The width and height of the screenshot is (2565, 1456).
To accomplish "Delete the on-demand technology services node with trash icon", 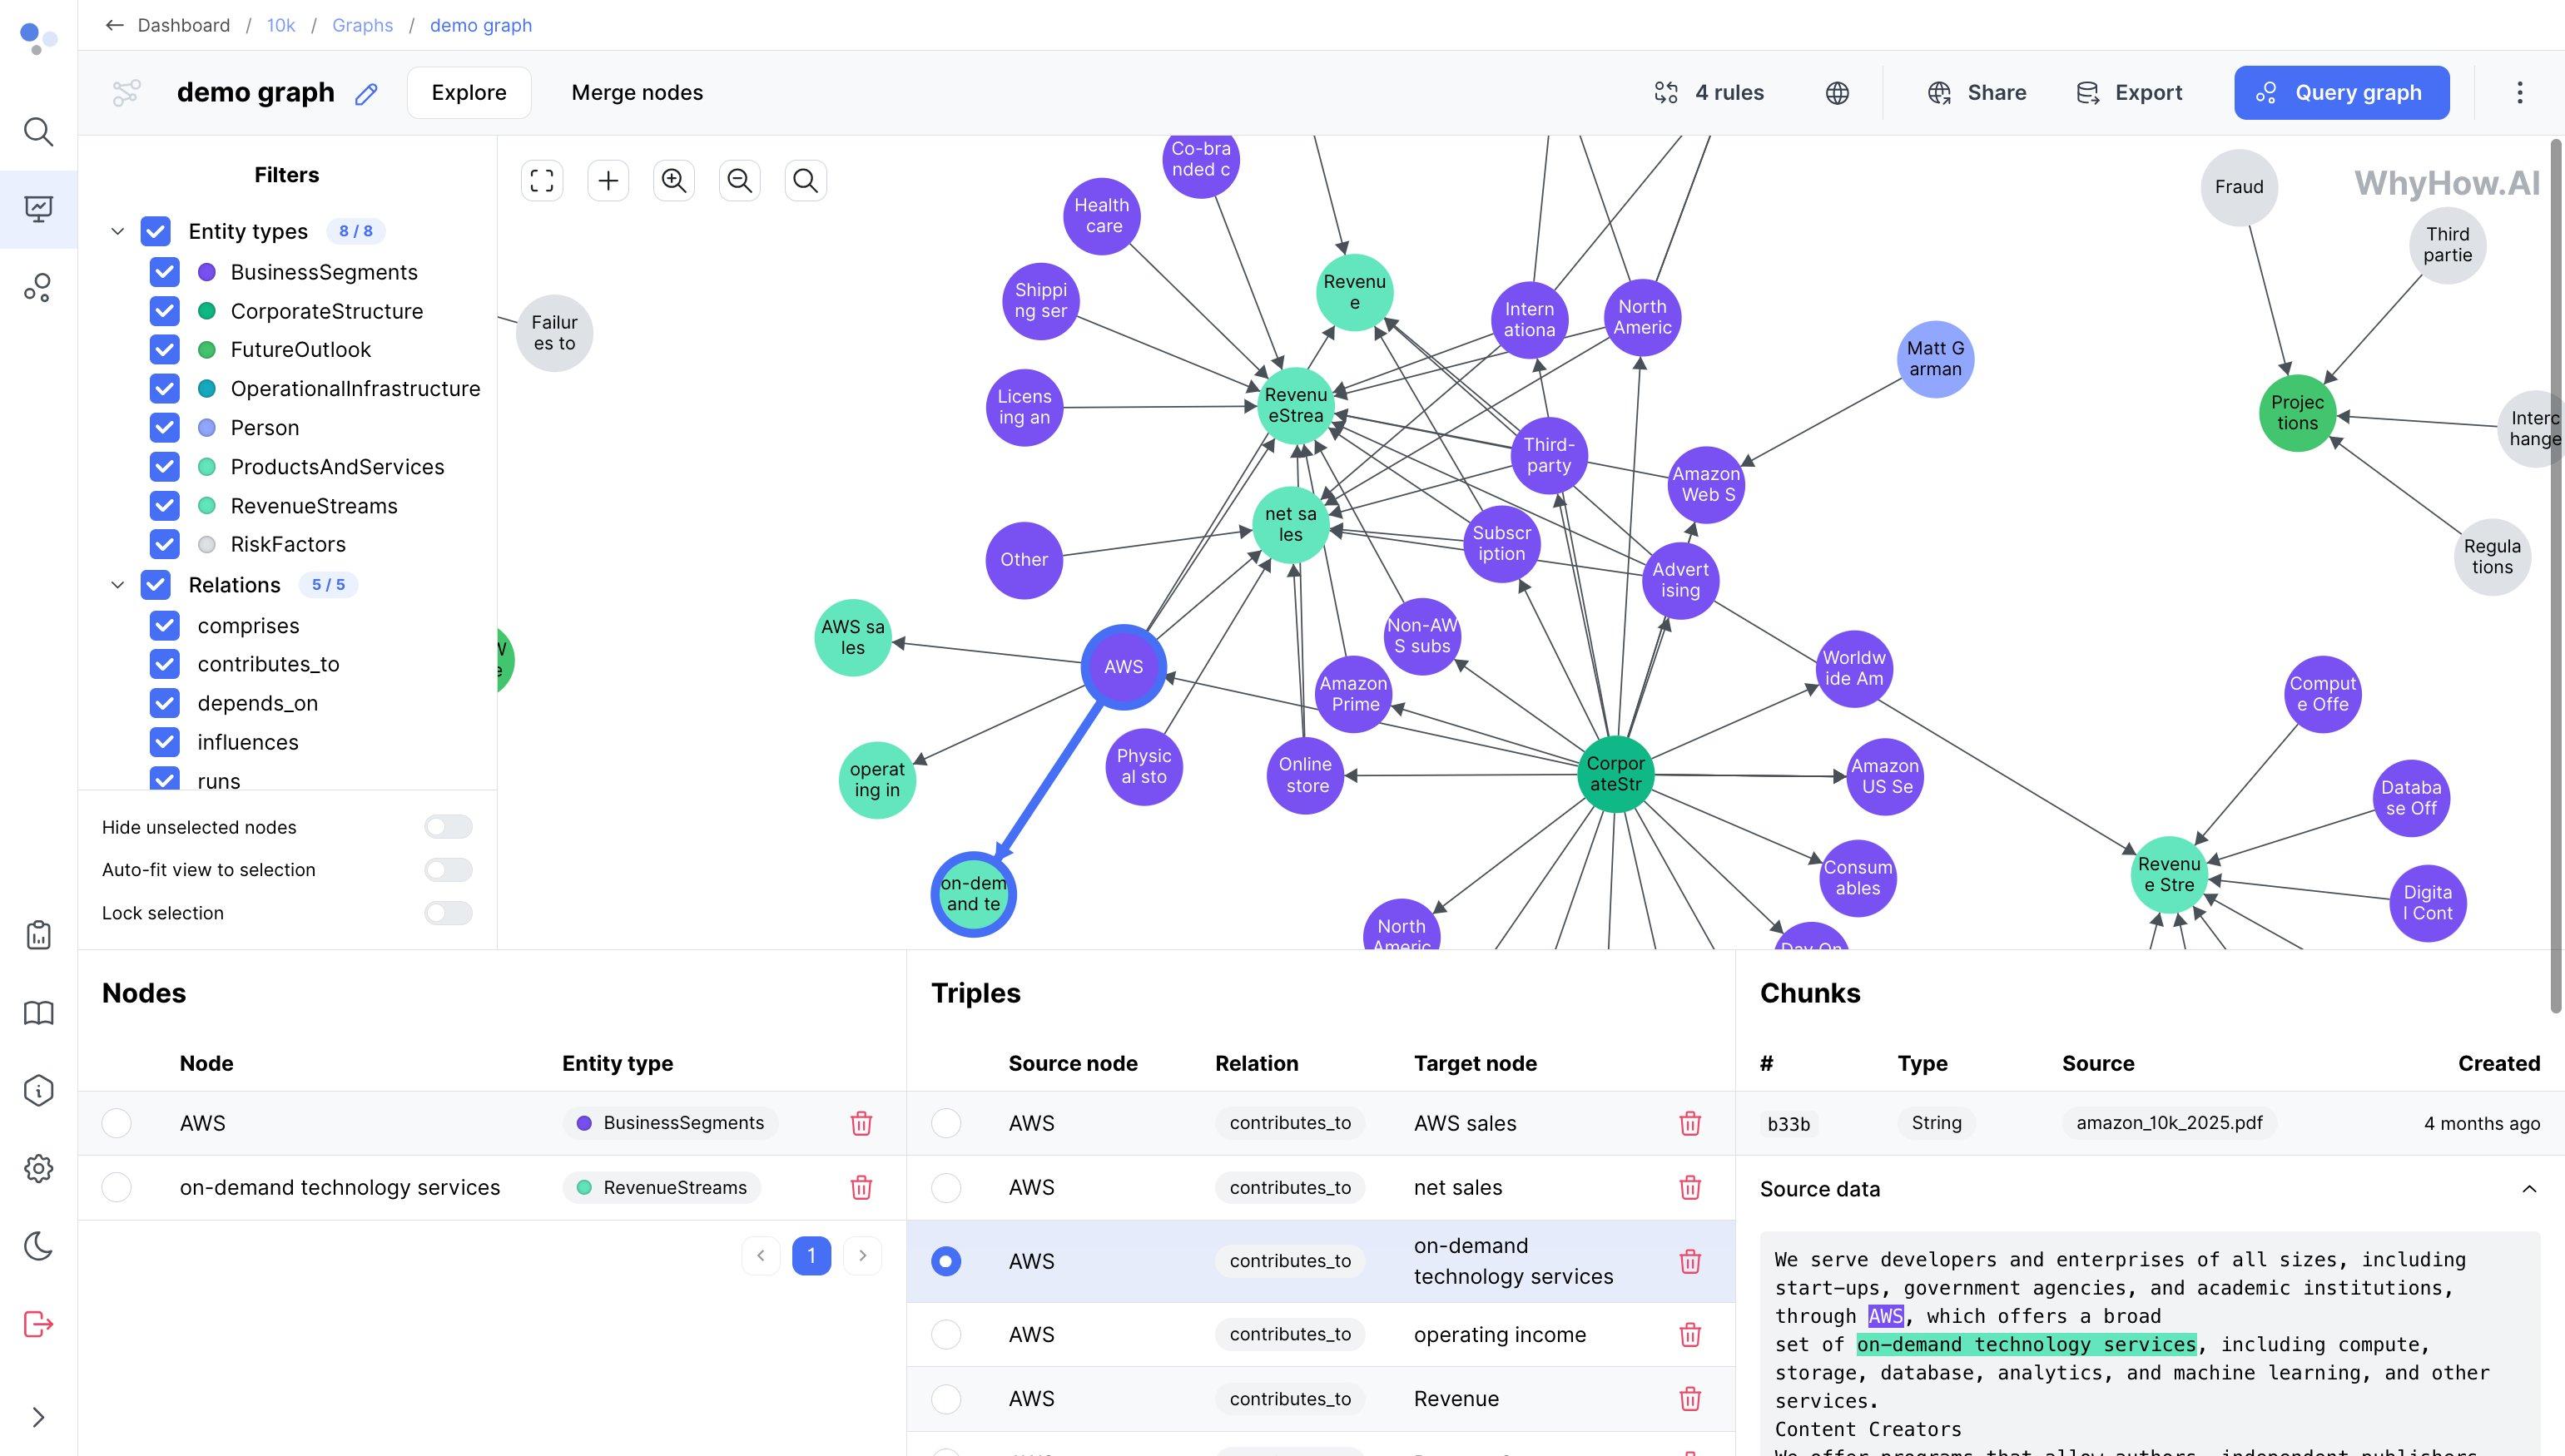I will coord(861,1188).
